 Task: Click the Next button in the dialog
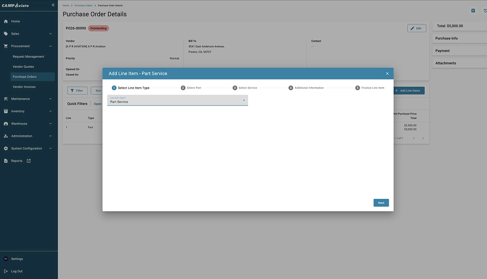coord(381,203)
